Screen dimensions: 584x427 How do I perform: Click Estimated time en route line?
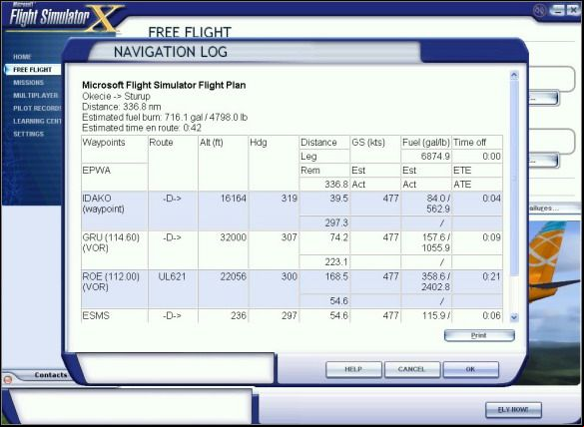coord(142,128)
